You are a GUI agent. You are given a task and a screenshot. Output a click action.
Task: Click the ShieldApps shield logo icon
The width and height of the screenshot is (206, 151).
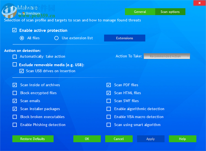[x=24, y=13]
